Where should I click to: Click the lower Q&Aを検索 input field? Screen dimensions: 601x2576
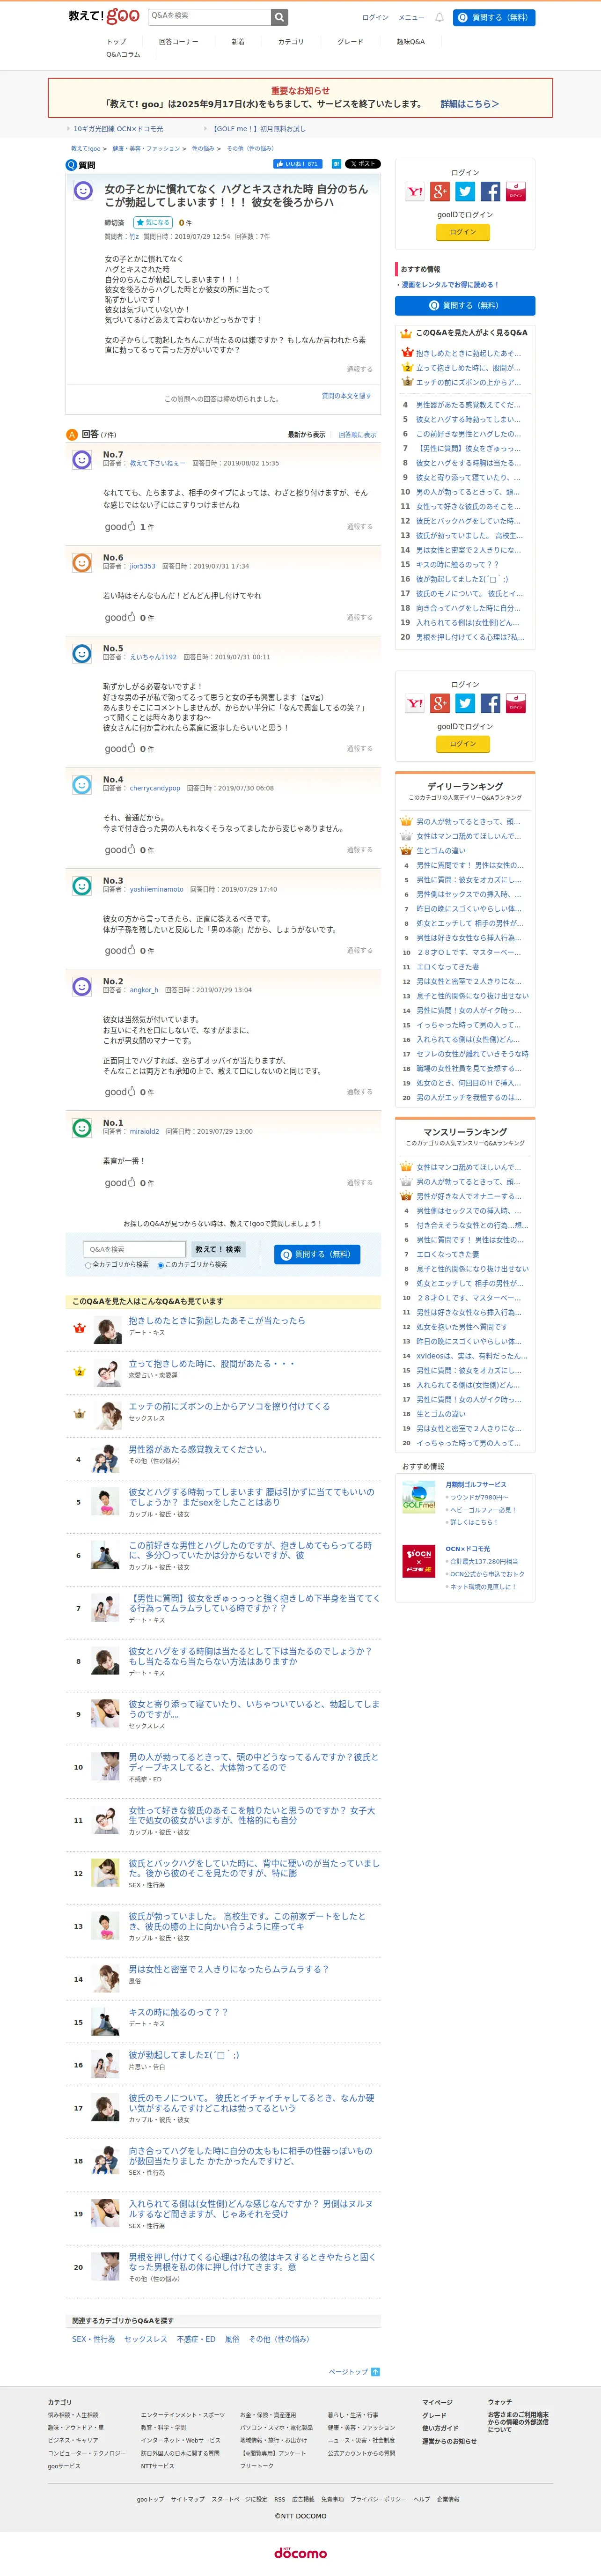(135, 1249)
